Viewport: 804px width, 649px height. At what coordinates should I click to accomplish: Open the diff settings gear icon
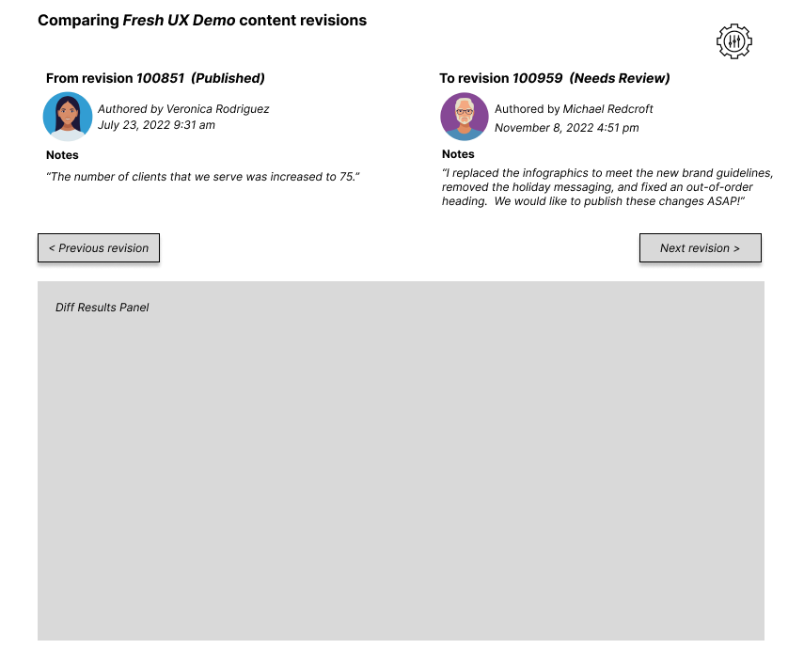734,41
